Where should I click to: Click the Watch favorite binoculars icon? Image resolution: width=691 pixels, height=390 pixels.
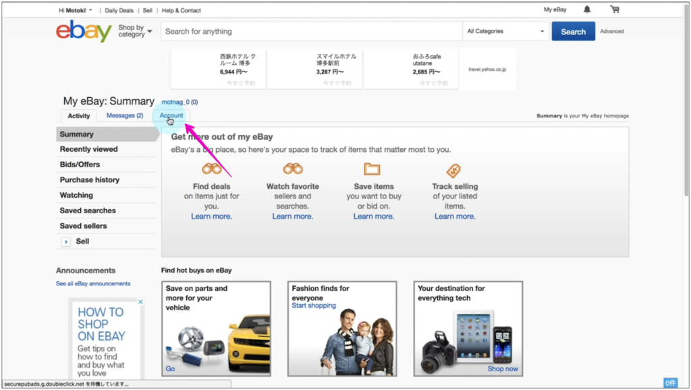pos(293,169)
